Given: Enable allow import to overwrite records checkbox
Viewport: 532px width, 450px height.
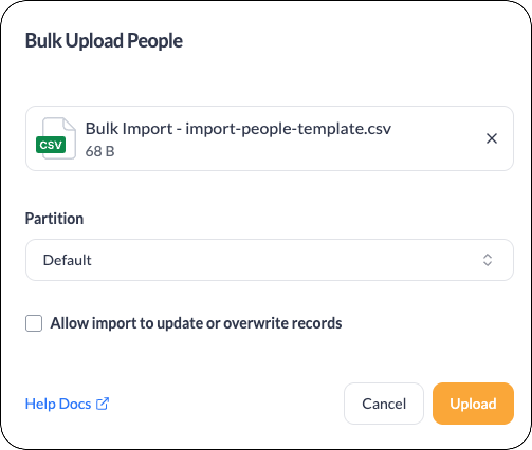Looking at the screenshot, I should pos(34,323).
